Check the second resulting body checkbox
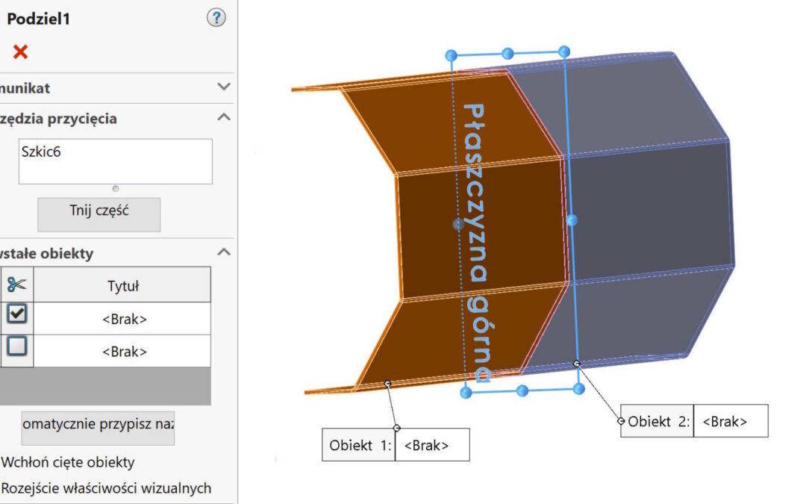The width and height of the screenshot is (806, 504). point(16,346)
